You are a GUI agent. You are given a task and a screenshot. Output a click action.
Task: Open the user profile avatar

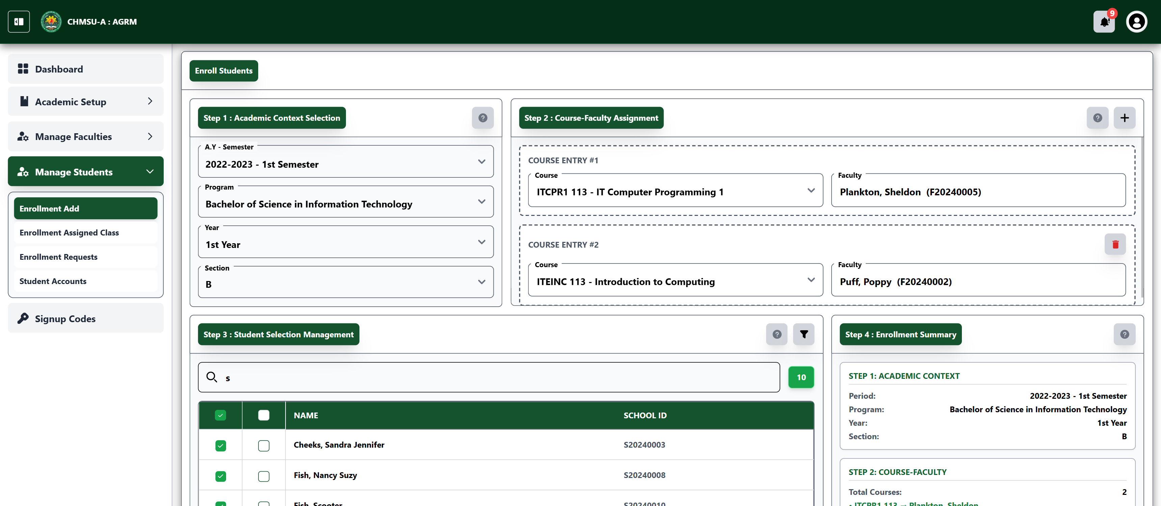coord(1137,22)
